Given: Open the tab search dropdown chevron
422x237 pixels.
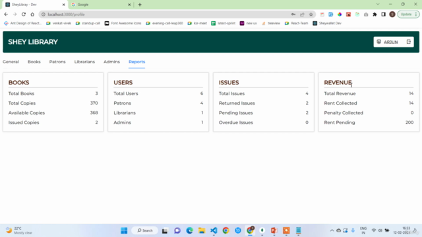Looking at the screenshot, I should pyautogui.click(x=378, y=5).
